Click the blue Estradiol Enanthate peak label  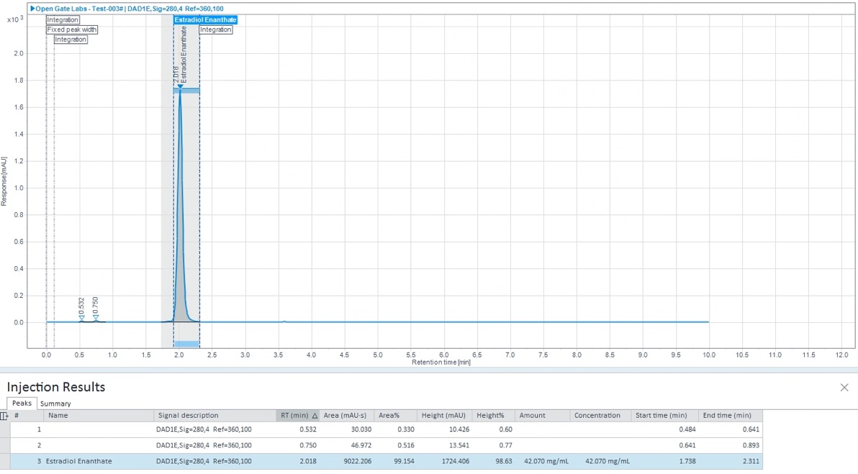tap(205, 19)
